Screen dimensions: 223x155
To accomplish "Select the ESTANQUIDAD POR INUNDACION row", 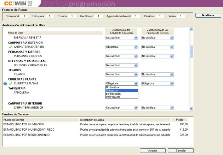I will (23, 124).
